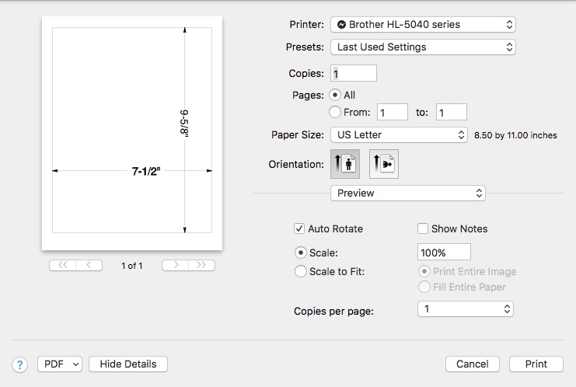Uncheck the Auto Rotate checkbox
This screenshot has width=576, height=387.
click(x=299, y=228)
